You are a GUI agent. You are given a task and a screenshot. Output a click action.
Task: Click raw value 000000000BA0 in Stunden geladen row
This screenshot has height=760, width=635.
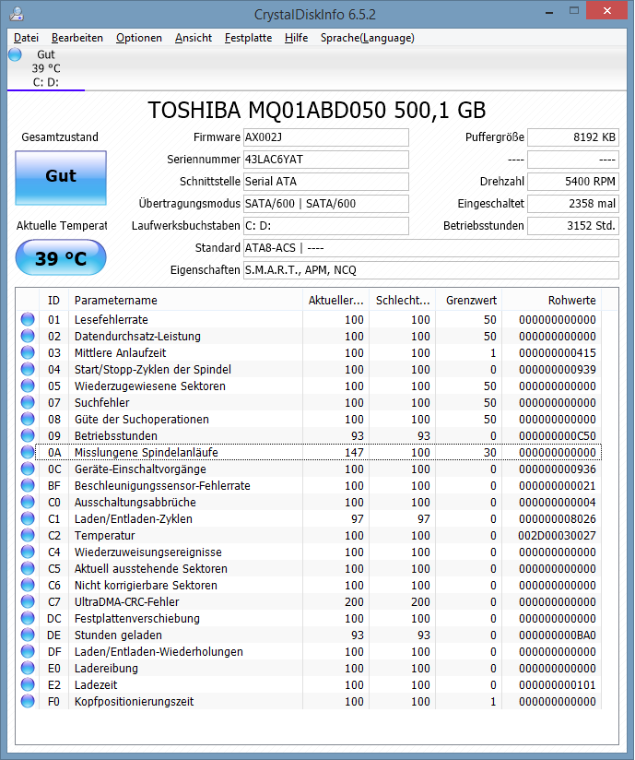(x=557, y=635)
